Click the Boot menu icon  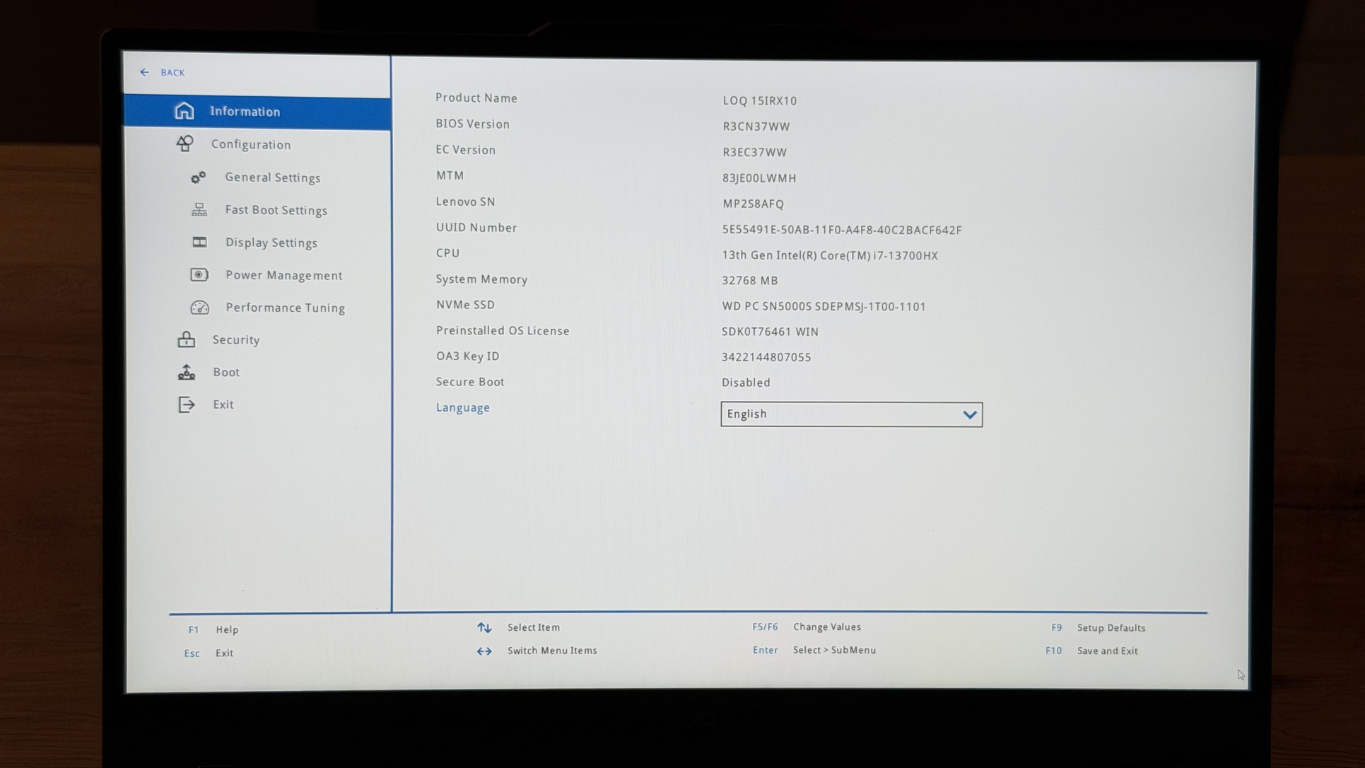click(187, 372)
